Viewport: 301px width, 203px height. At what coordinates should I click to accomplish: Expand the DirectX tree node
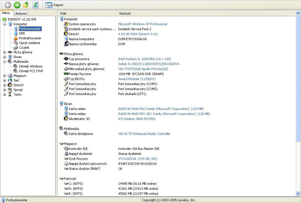click(5, 85)
